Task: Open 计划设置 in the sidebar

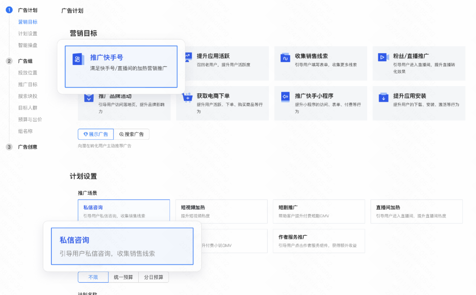Action: click(x=28, y=33)
